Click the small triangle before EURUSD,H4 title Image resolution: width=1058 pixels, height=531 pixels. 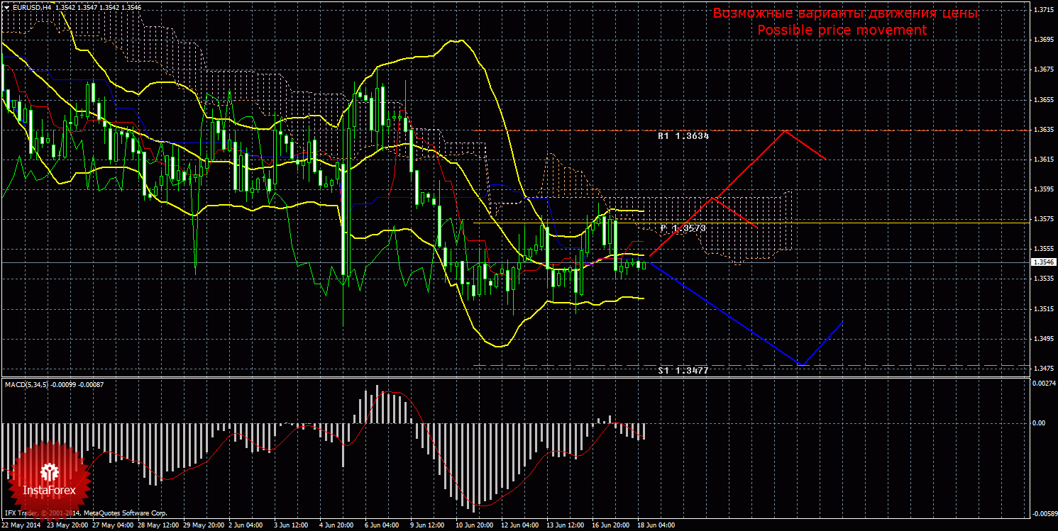coord(6,6)
